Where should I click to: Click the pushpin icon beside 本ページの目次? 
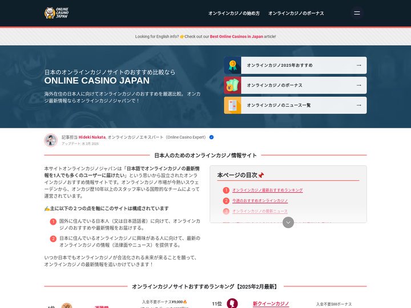[261, 175]
